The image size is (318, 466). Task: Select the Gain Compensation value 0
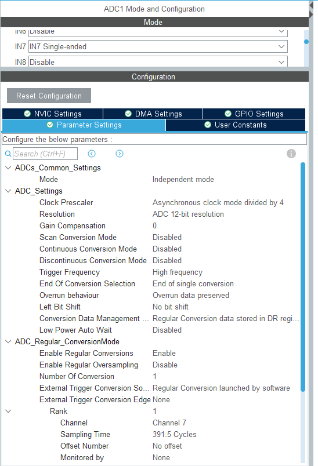(x=155, y=226)
